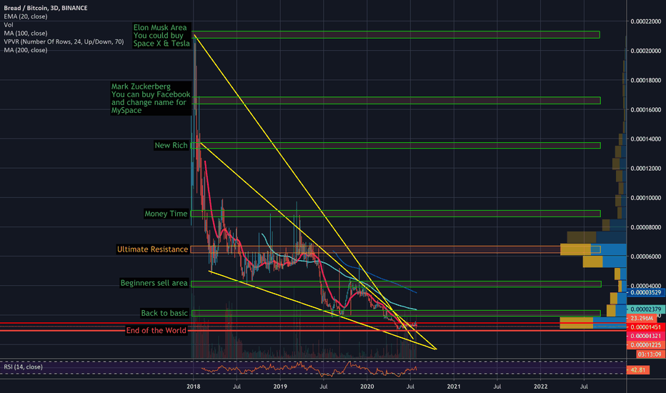Click the 2022 time axis label
Viewport: 666px width, 393px height.
point(541,387)
